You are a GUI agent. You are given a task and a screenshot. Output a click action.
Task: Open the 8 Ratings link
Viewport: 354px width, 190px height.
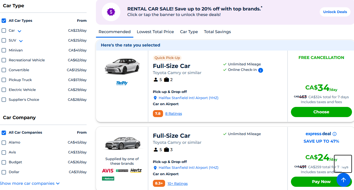(174, 114)
